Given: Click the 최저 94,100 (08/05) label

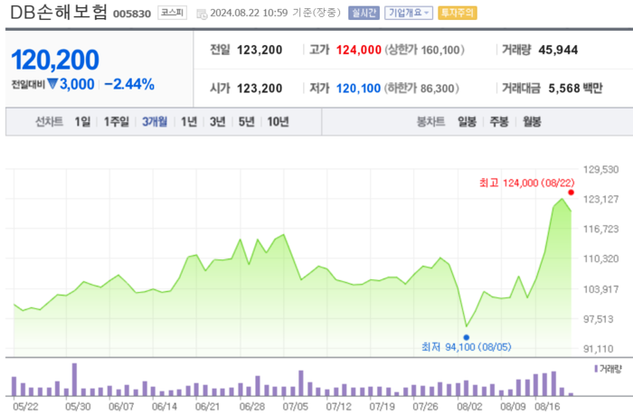Looking at the screenshot, I should [467, 347].
